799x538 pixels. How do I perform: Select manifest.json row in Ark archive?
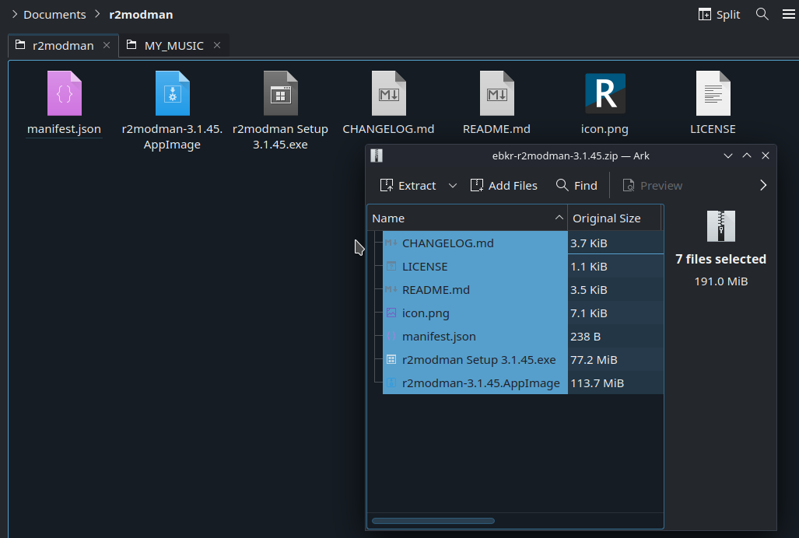point(475,337)
